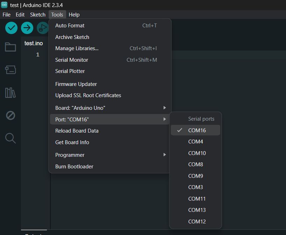Open the Sketch menu
The width and height of the screenshot is (286, 235).
pos(38,15)
